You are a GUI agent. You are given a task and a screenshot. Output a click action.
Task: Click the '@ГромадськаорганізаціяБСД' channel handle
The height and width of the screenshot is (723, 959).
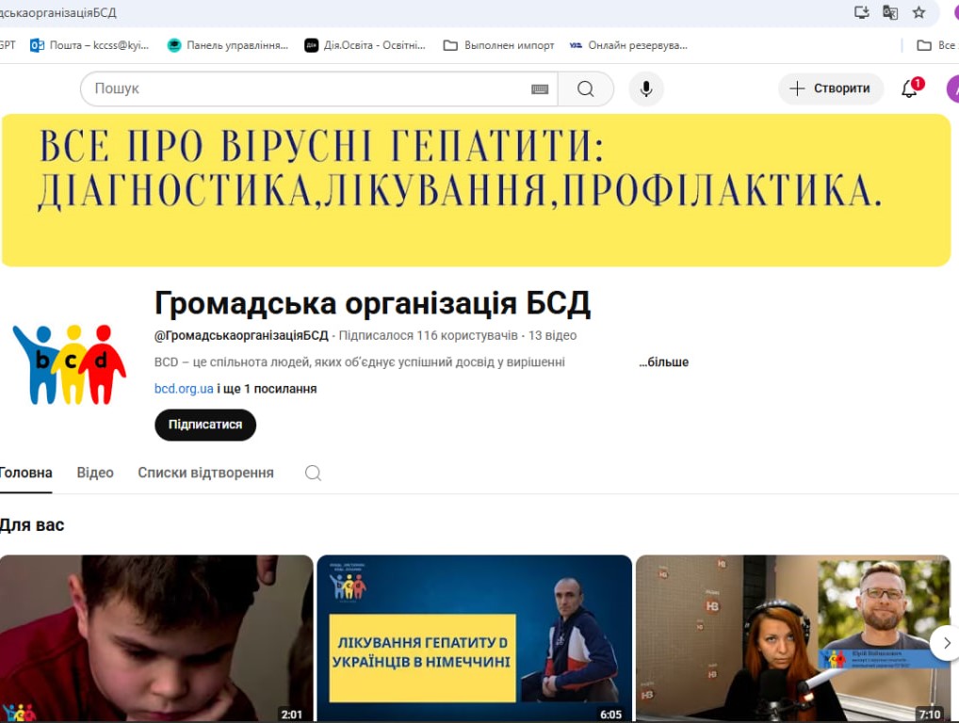[x=241, y=335]
